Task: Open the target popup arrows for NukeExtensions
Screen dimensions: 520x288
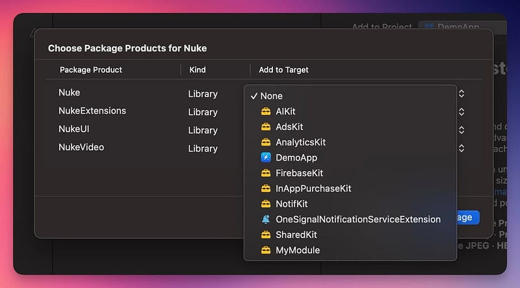Action: click(461, 112)
